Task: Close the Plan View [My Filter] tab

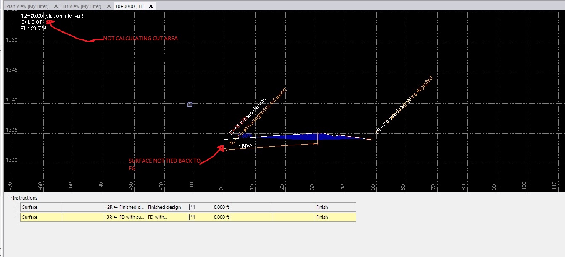Action: [x=55, y=6]
